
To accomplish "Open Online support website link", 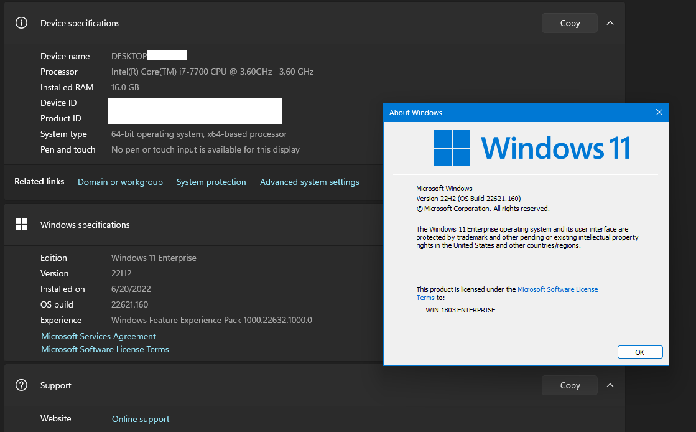I will coord(141,419).
